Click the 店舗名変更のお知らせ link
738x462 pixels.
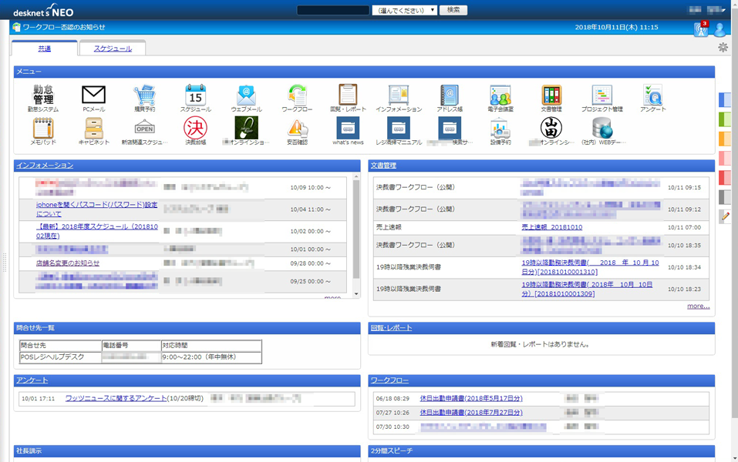point(68,263)
